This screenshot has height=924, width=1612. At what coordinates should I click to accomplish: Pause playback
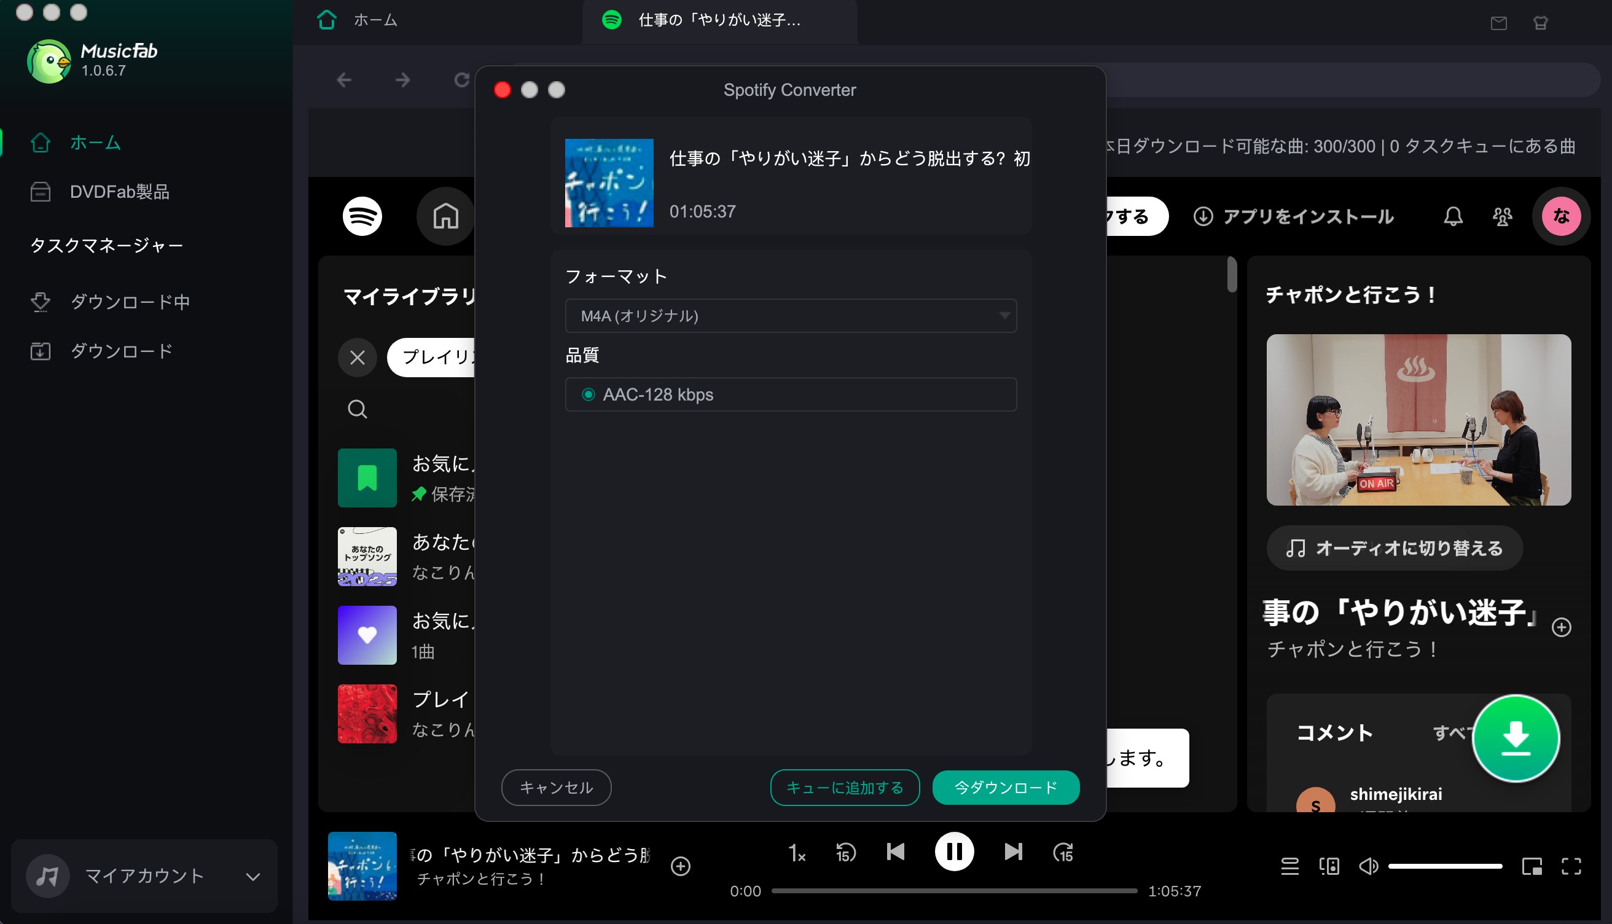coord(954,852)
